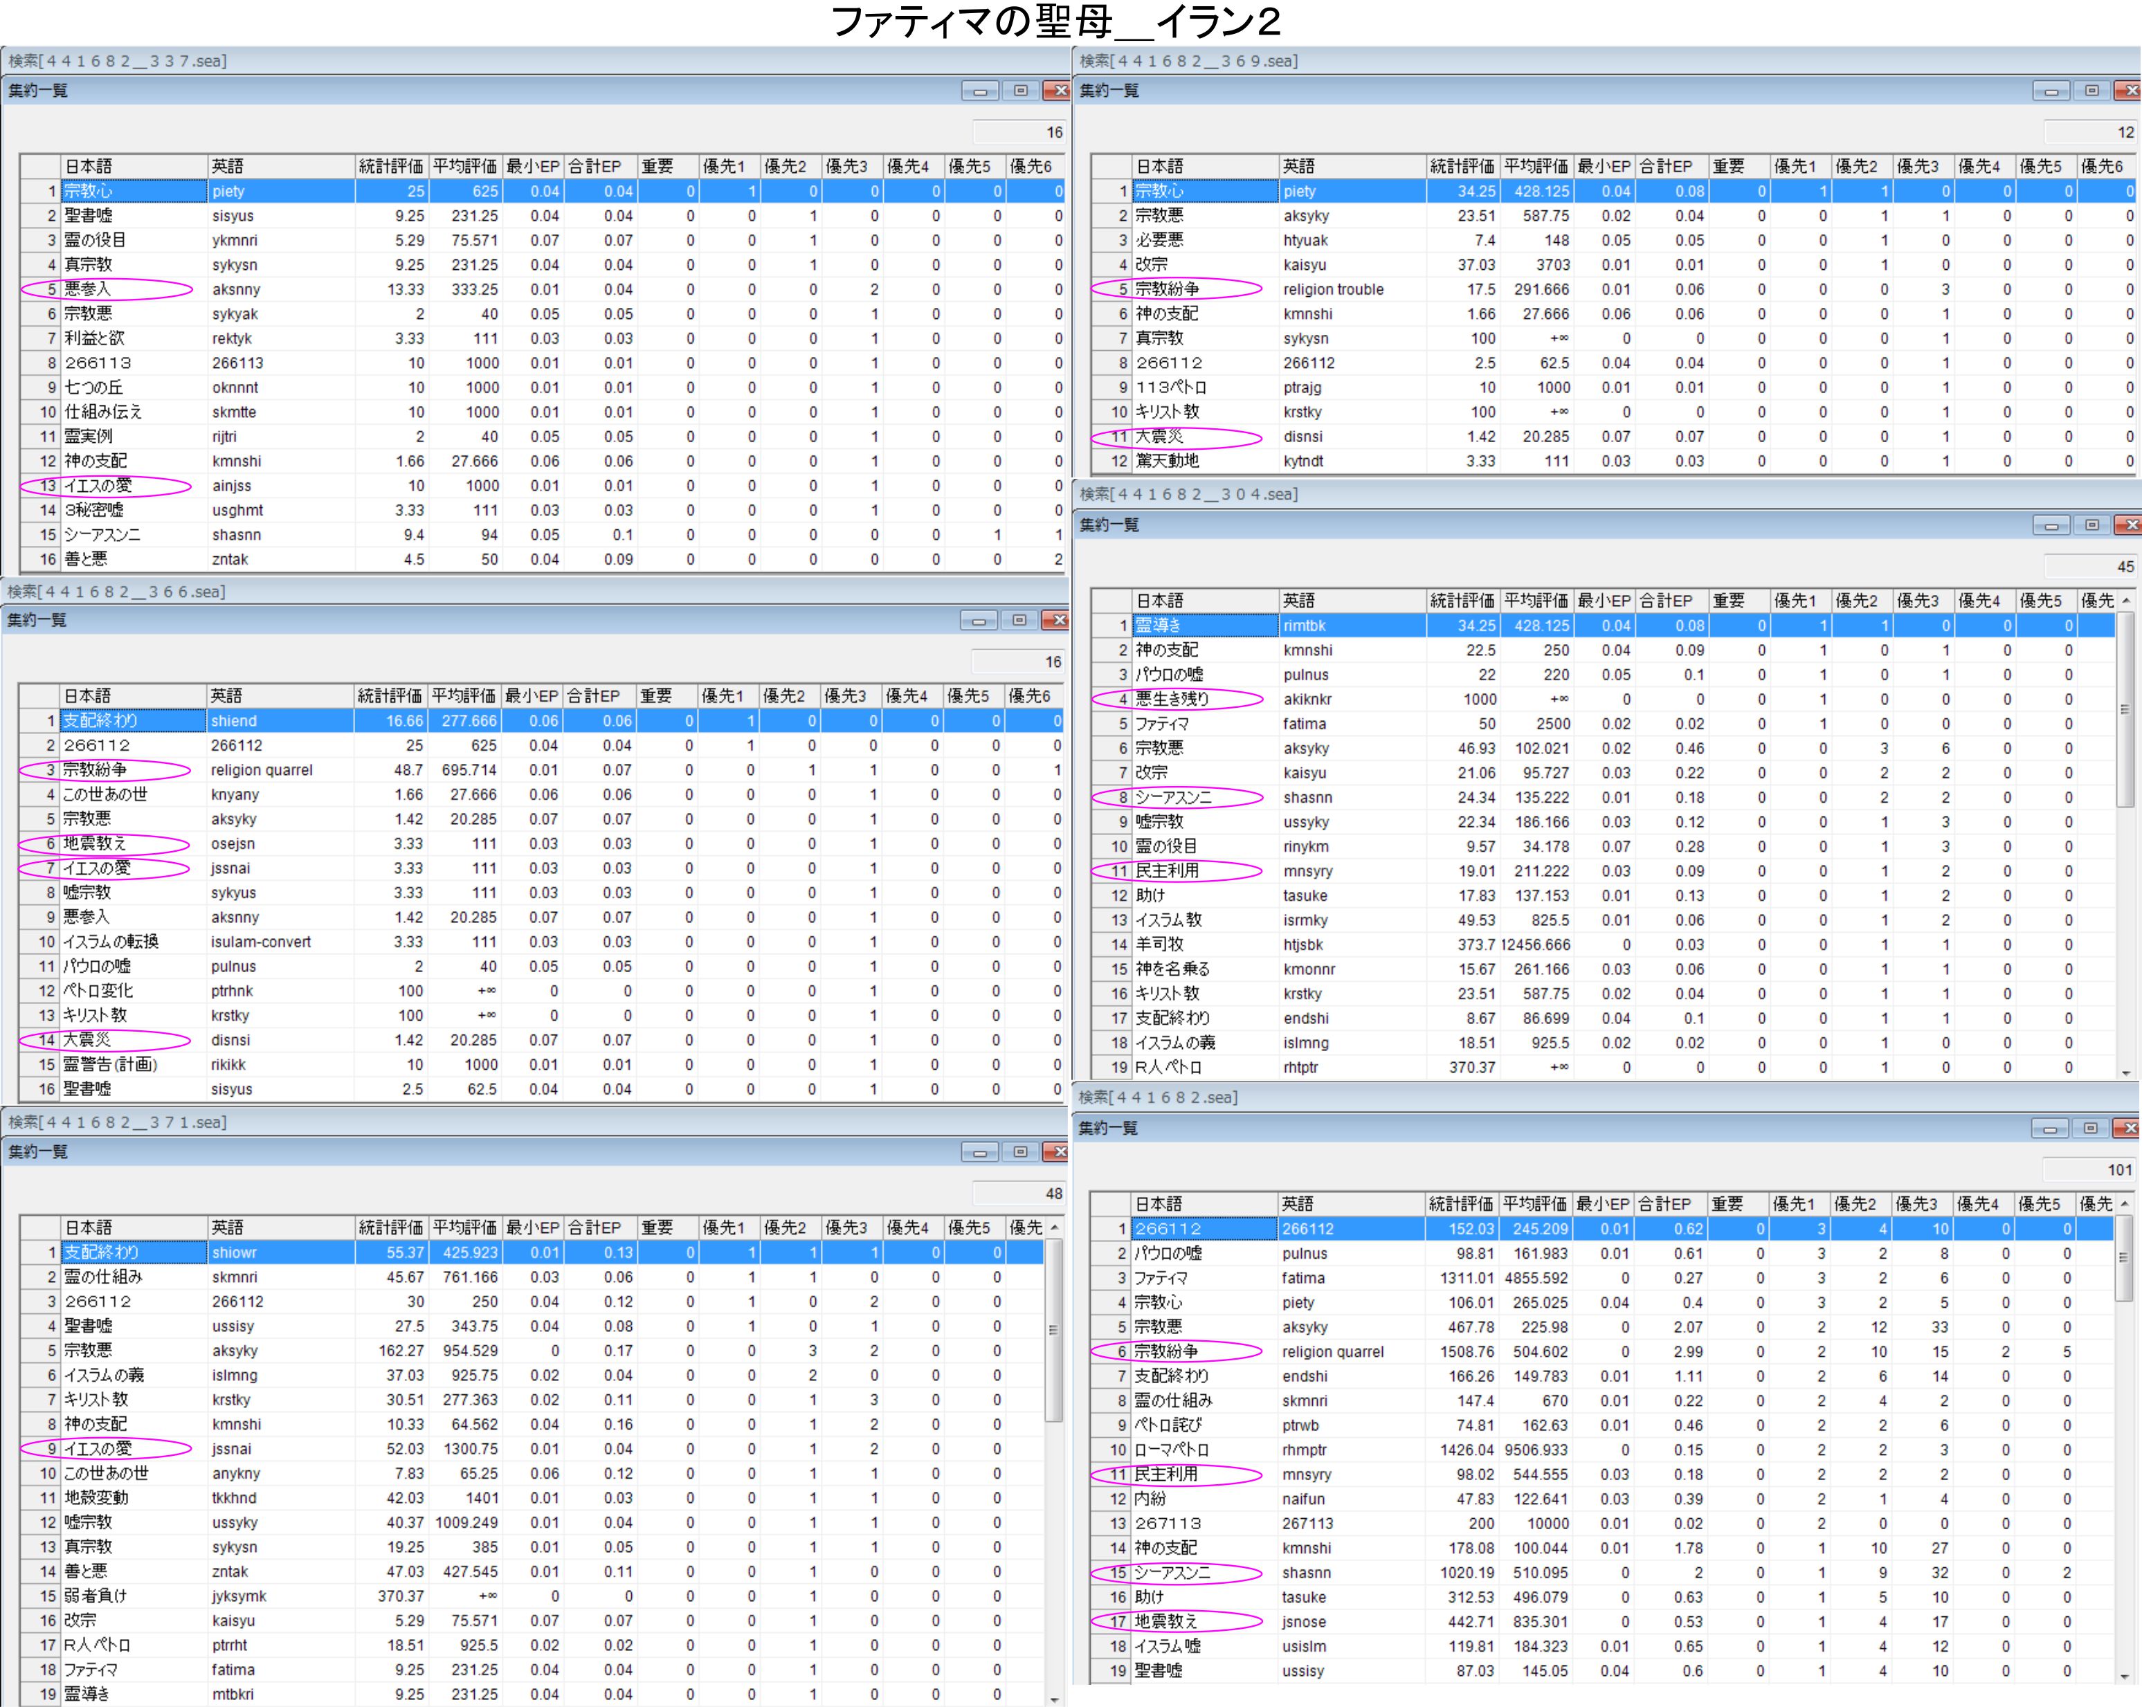This screenshot has width=2142, height=1707.
Task: Click scroll-down arrow in the 48-count table
Action: [1054, 1699]
